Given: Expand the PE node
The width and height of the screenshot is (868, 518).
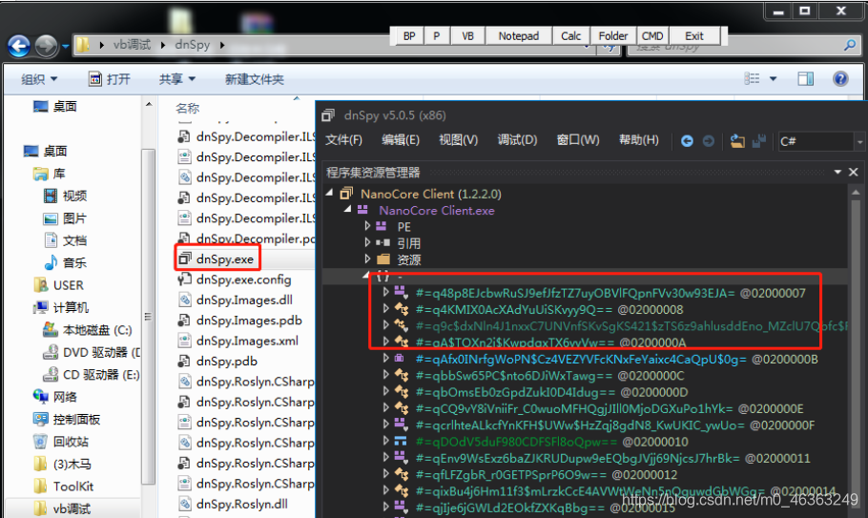Looking at the screenshot, I should (367, 226).
